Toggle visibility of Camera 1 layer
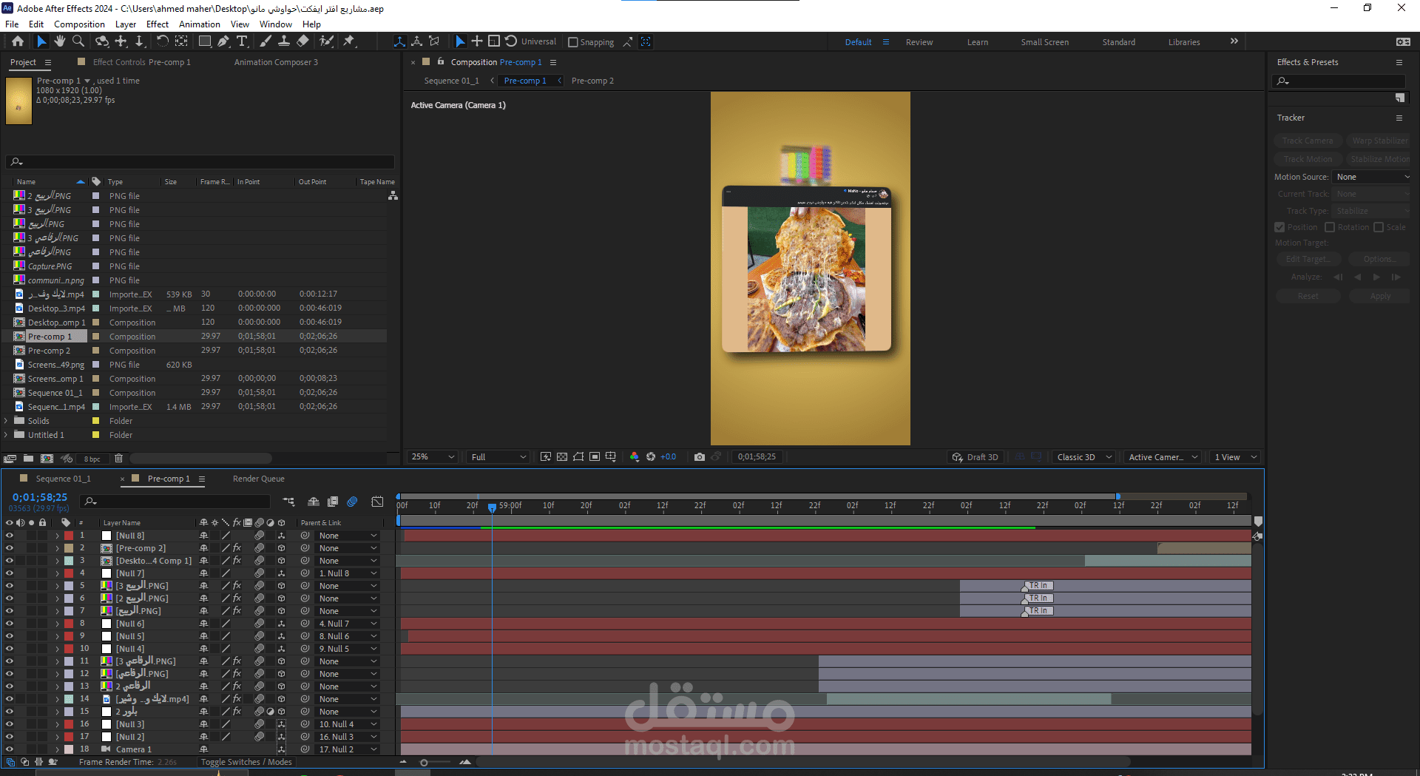This screenshot has width=1420, height=776. point(10,749)
